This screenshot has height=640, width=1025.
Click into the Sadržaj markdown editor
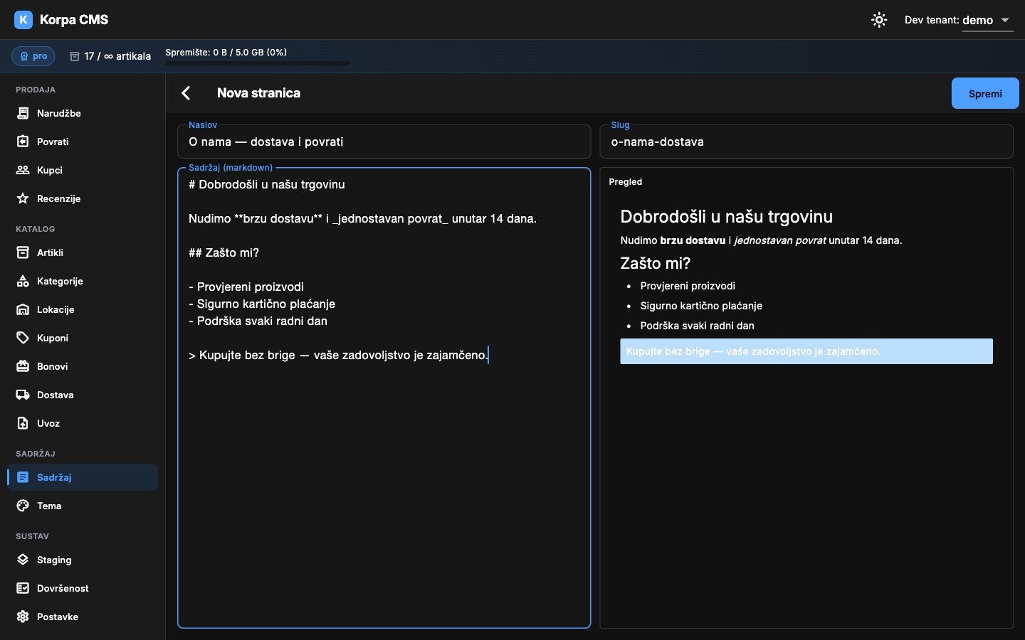(384, 398)
